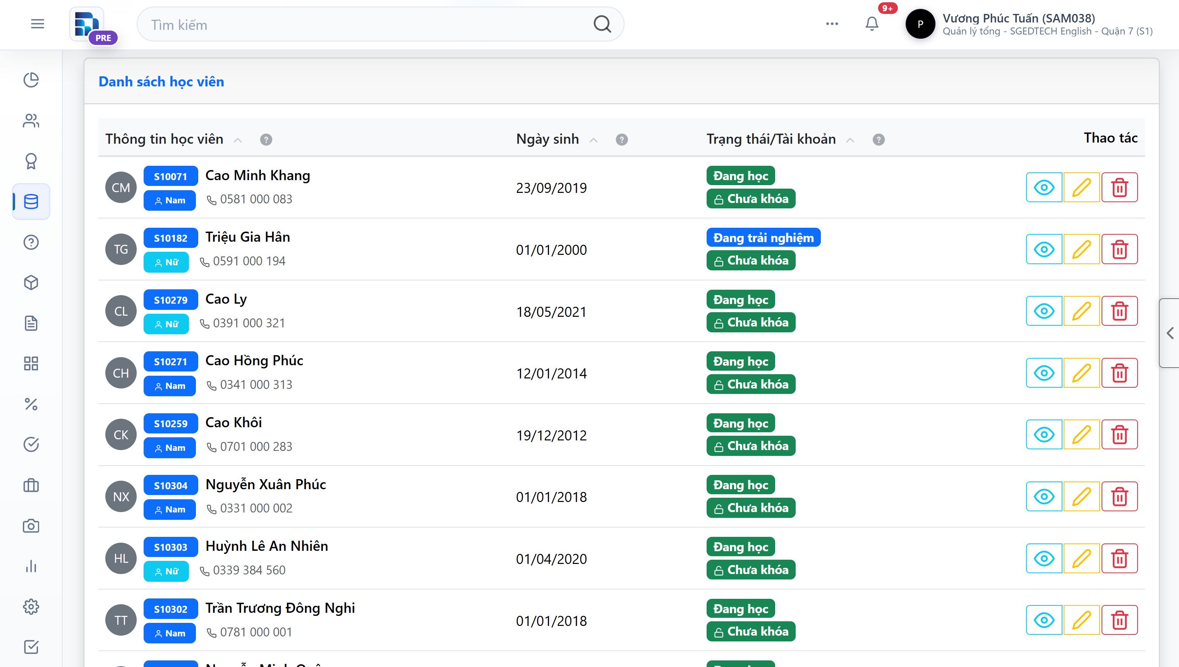Open Danh sách học viên heading
Screen dimensions: 1179x667
161,82
